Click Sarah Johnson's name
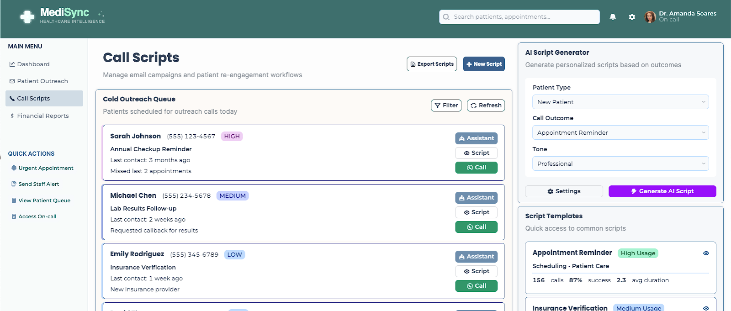Screen dimensions: 731x311 (136, 136)
